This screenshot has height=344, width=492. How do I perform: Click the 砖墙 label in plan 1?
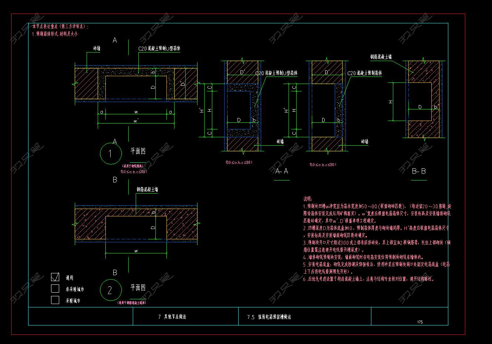[x=97, y=48]
